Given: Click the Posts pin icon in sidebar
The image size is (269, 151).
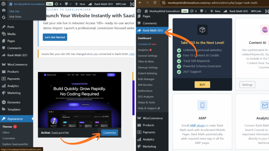Looking at the screenshot, I should [4, 27].
